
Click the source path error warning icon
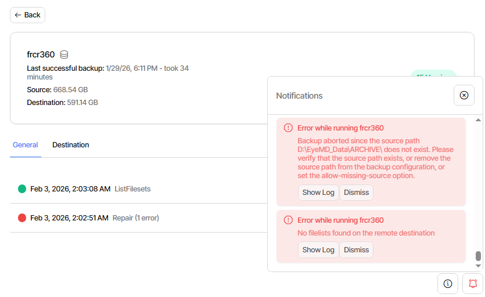click(x=288, y=128)
